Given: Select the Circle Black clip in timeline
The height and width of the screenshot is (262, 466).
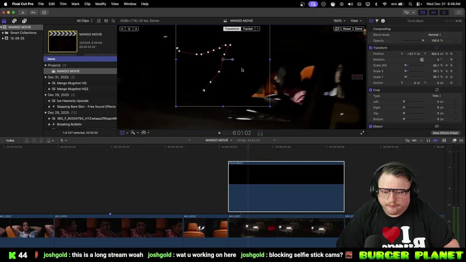Looking at the screenshot, I should tap(286, 186).
